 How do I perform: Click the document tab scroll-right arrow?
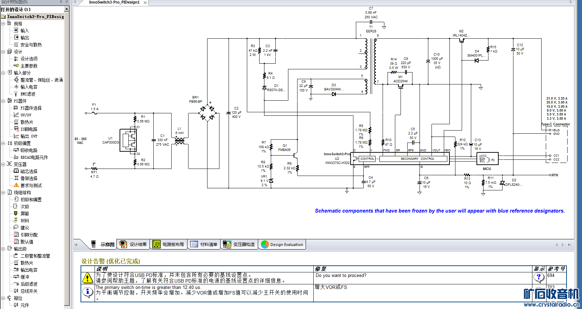click(x=571, y=2)
